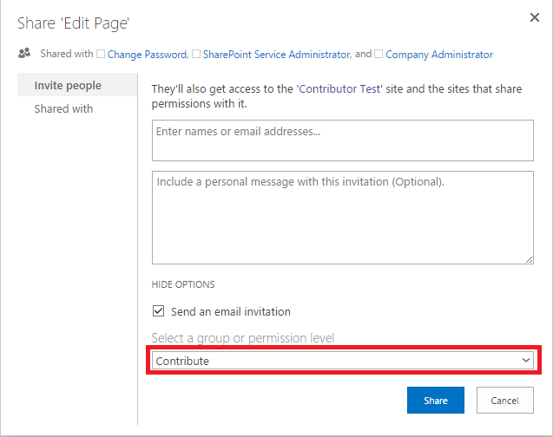This screenshot has width=553, height=437.
Task: Check the box before Company Administrator
Action: click(379, 54)
